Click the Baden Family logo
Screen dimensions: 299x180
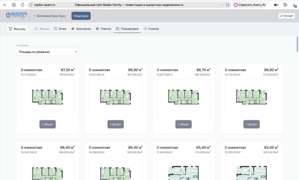(x=17, y=16)
